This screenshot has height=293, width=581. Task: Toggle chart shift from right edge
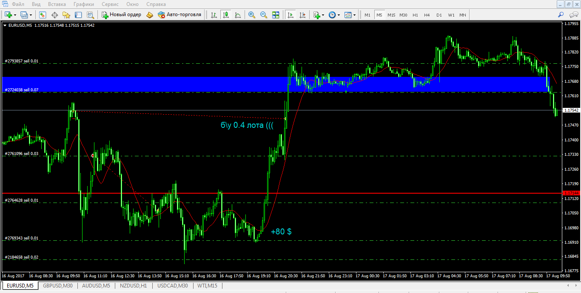303,15
